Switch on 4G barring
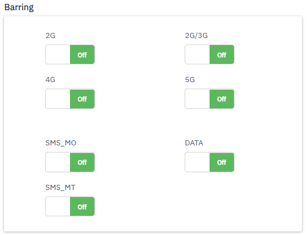 (x=70, y=99)
